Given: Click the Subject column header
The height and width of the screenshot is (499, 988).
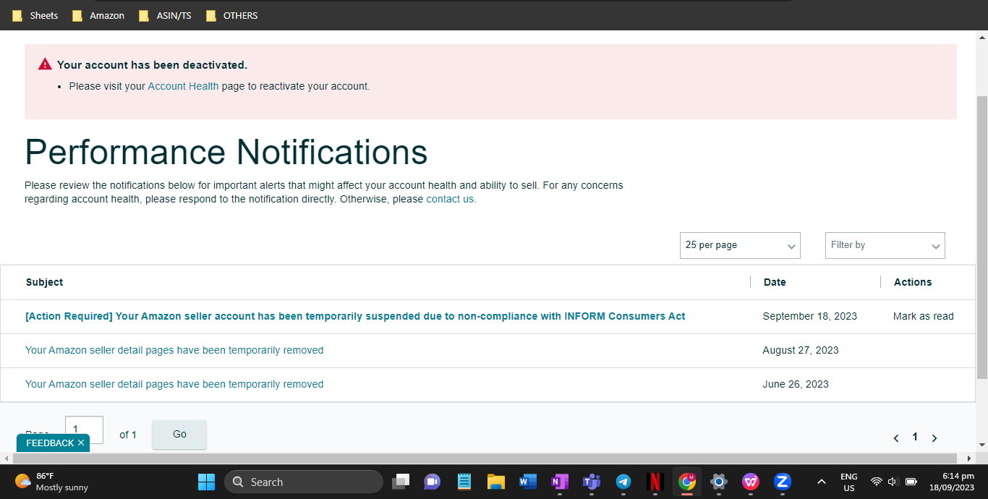Looking at the screenshot, I should tap(44, 282).
